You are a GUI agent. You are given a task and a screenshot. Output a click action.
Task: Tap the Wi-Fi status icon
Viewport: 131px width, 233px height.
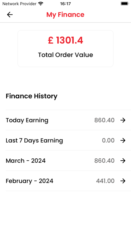(40, 4)
